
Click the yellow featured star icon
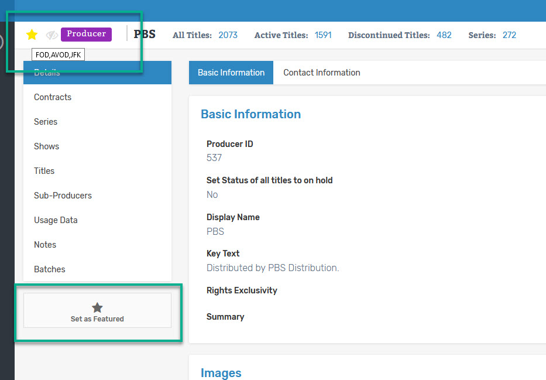pos(32,35)
